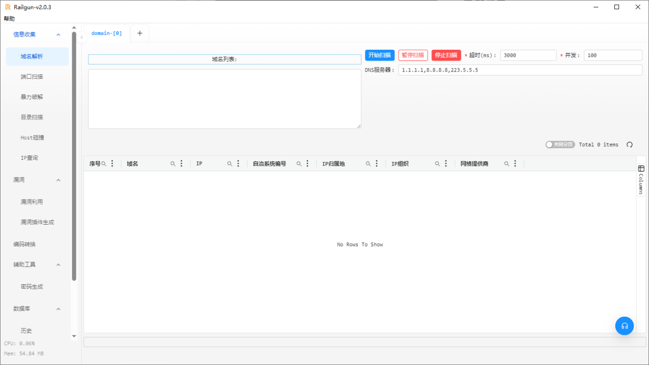This screenshot has height=365, width=649.
Task: Click the search icon in 域名 column
Action: (173, 164)
